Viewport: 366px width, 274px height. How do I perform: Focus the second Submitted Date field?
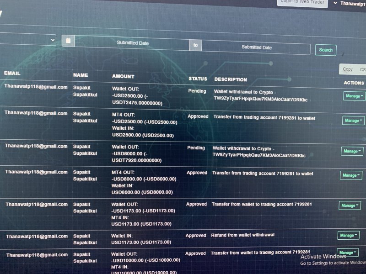(256, 47)
